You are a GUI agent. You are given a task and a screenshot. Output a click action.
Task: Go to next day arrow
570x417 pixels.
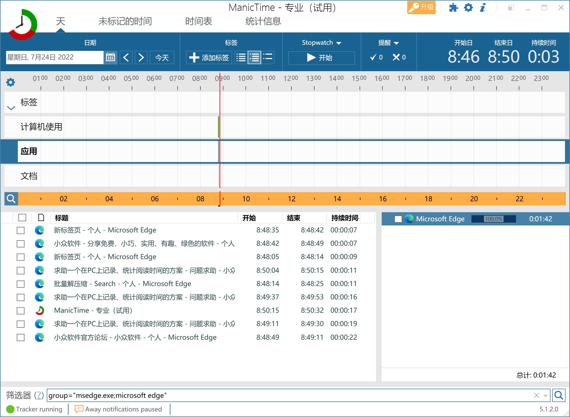[141, 58]
